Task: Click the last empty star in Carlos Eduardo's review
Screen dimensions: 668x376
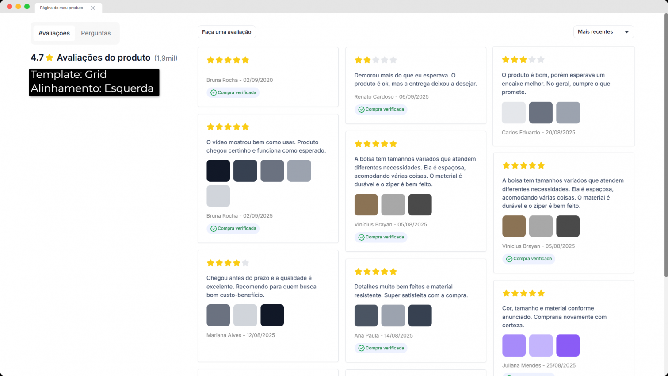Action: (541, 60)
